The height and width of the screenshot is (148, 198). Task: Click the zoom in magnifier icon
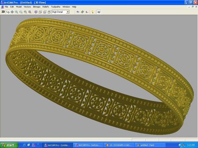tap(17, 12)
